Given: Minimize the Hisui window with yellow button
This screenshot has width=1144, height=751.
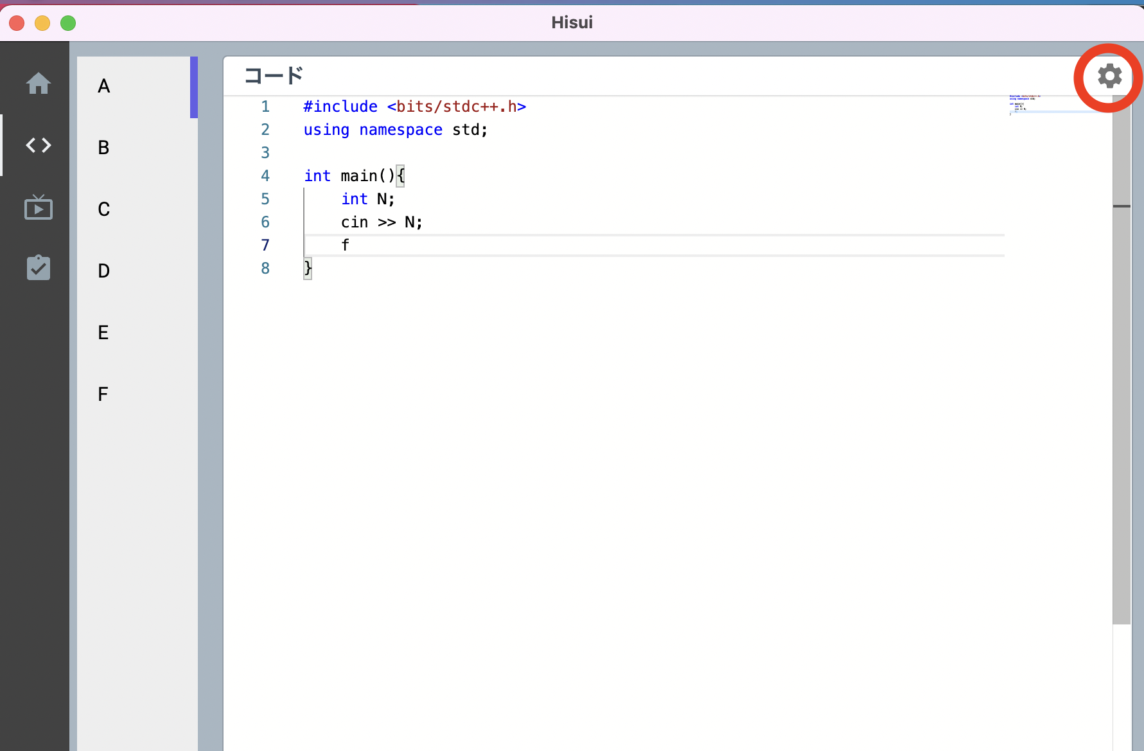Looking at the screenshot, I should (x=42, y=23).
